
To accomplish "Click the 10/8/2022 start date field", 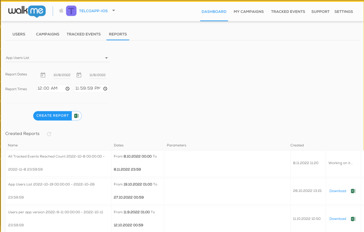I will point(62,75).
